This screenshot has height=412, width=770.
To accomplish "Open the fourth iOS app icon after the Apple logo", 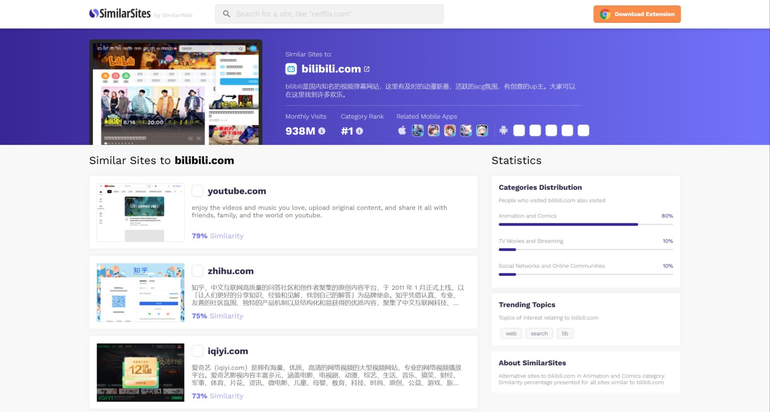I will pos(466,131).
